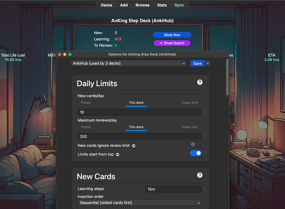
Task: Click the New cards/day input field
Action: pos(139,112)
